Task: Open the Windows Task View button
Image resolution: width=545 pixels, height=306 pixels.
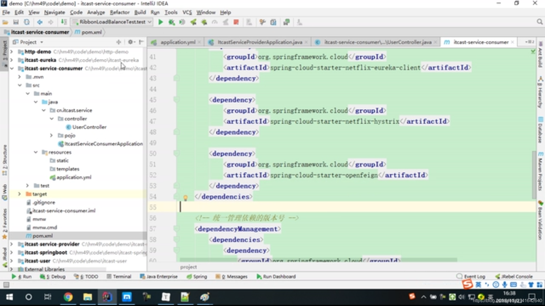Action: [48, 297]
